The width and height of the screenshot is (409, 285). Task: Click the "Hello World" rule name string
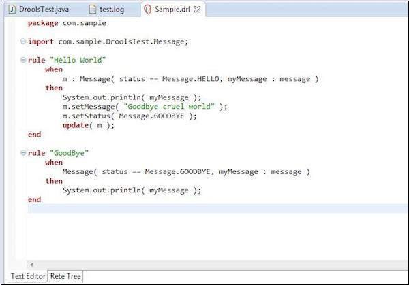click(78, 60)
